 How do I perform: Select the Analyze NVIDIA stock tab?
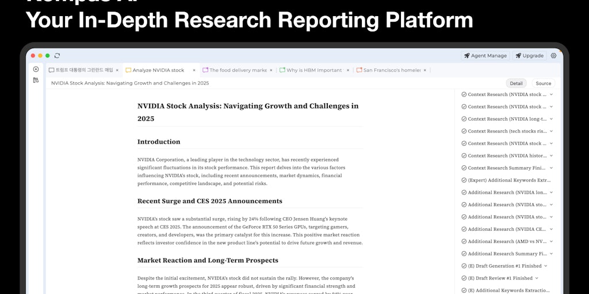click(x=161, y=70)
